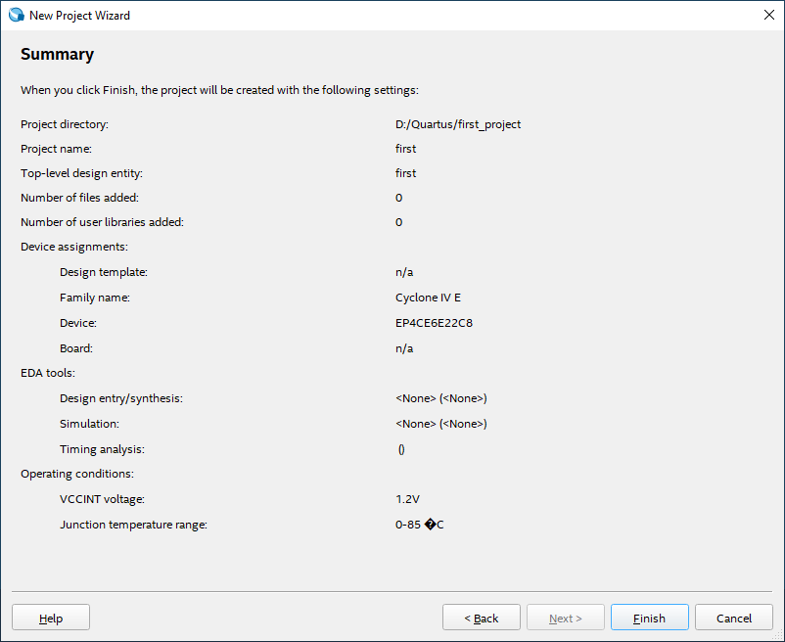Click the 1.2V VCCINT voltage value

tap(407, 499)
